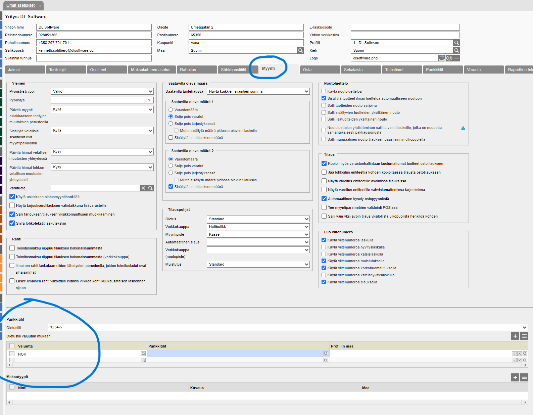The width and height of the screenshot is (533, 415).
Task: Open Muistutus dropdown (Standard)
Action: tap(258, 264)
